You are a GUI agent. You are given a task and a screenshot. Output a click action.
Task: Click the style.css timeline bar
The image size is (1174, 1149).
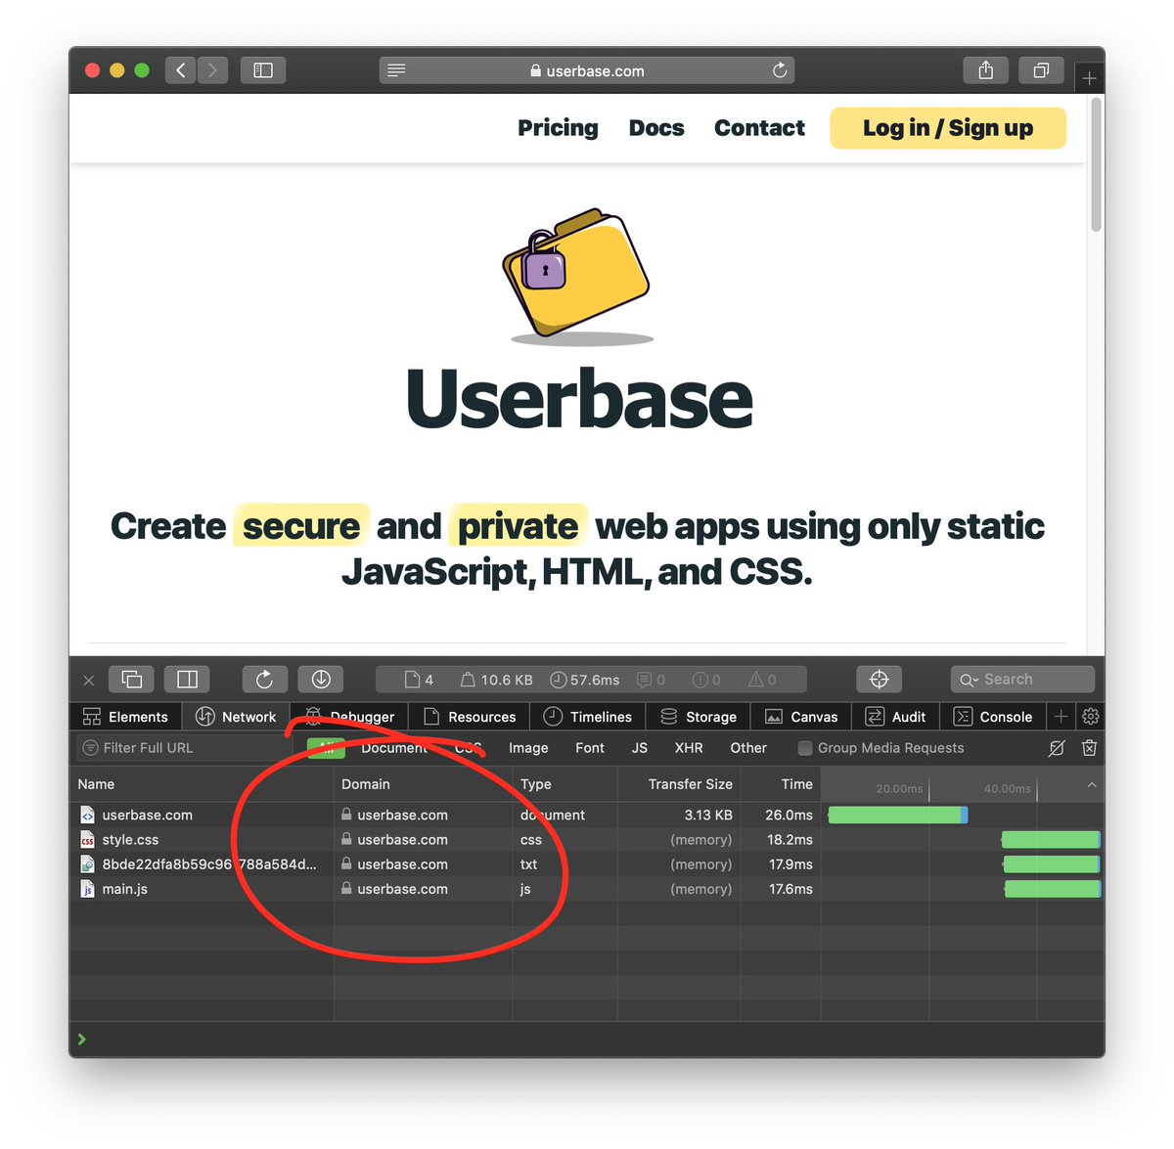click(1051, 839)
